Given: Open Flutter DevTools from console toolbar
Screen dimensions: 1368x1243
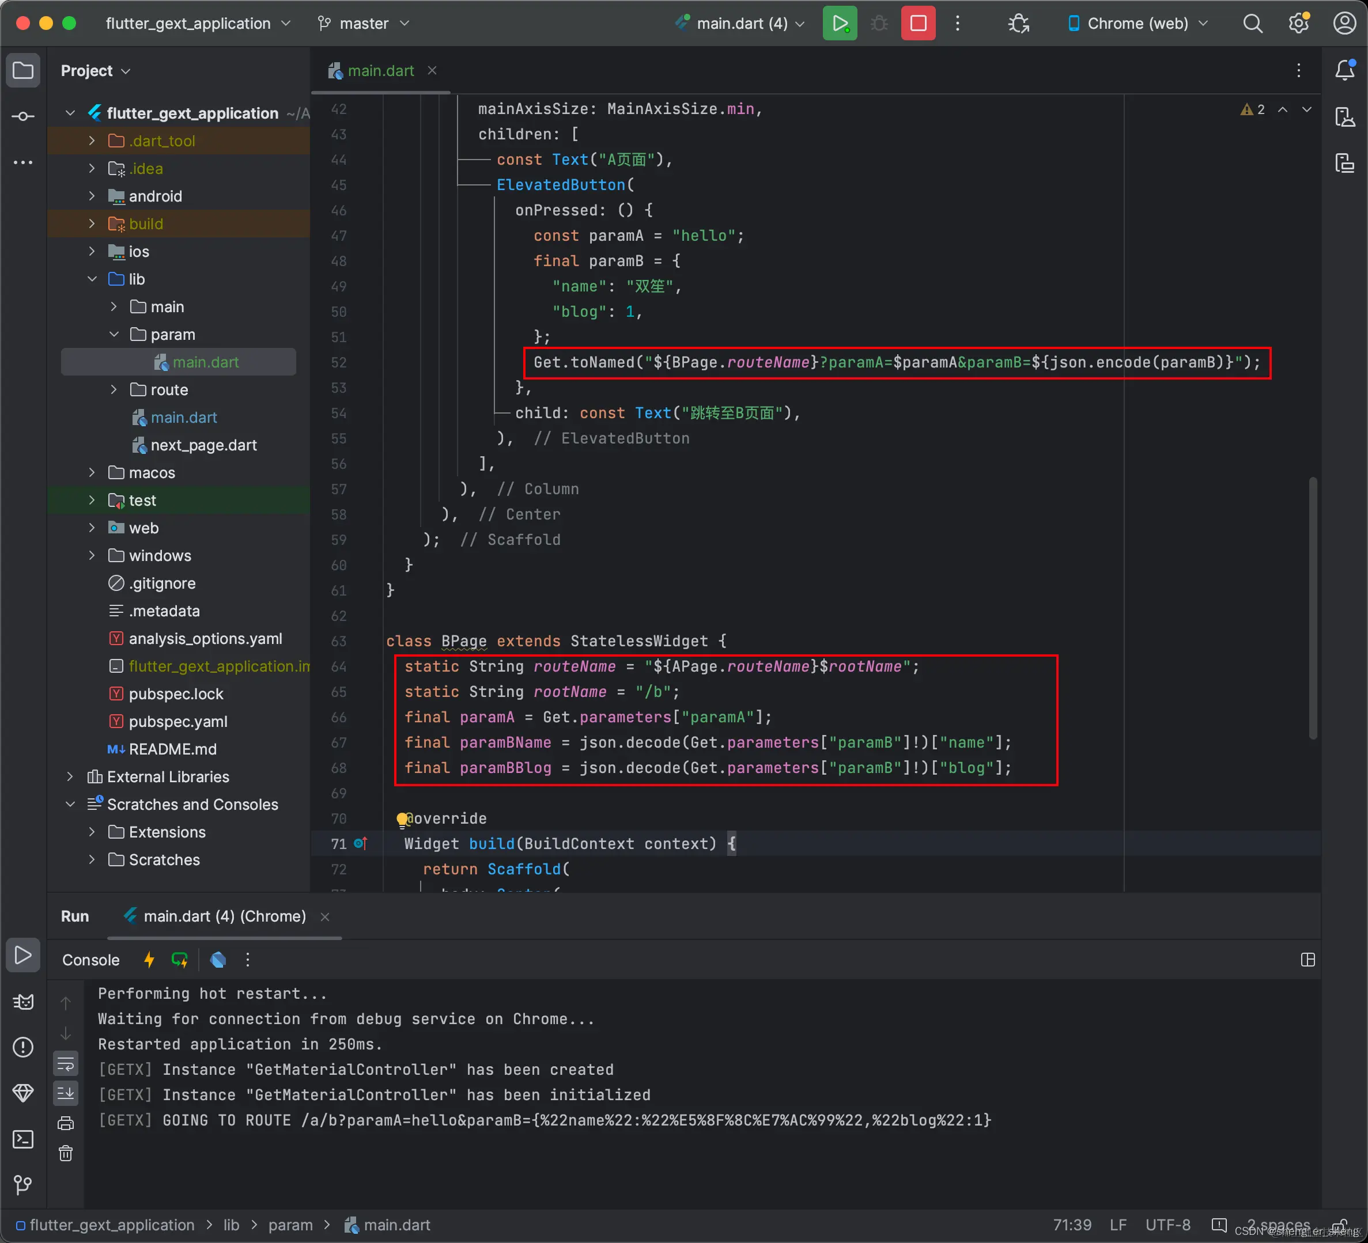Looking at the screenshot, I should [218, 960].
